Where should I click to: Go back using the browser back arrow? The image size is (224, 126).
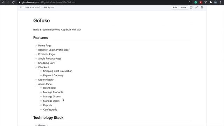tap(3, 2)
